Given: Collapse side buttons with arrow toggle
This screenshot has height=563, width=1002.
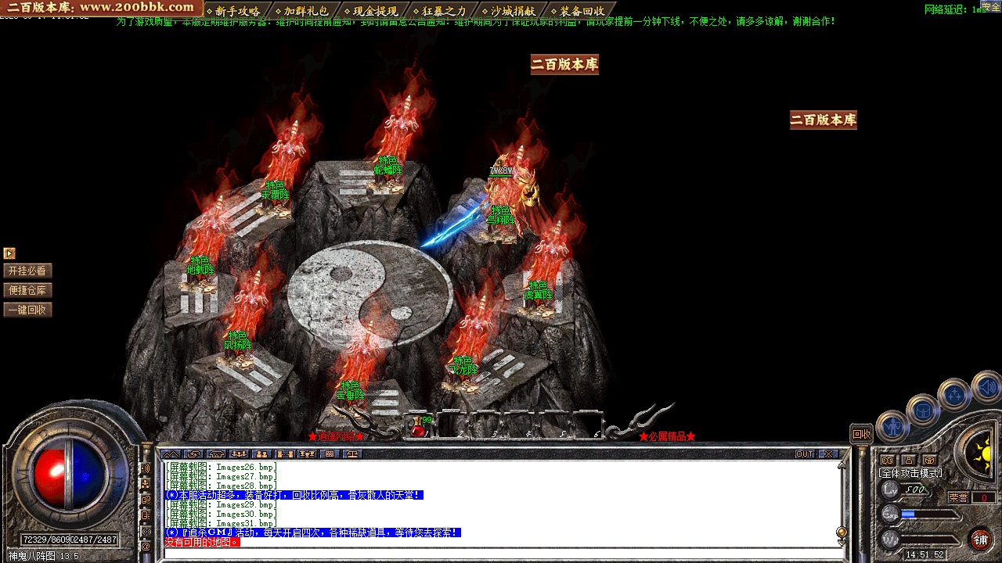Looking at the screenshot, I should pyautogui.click(x=9, y=253).
